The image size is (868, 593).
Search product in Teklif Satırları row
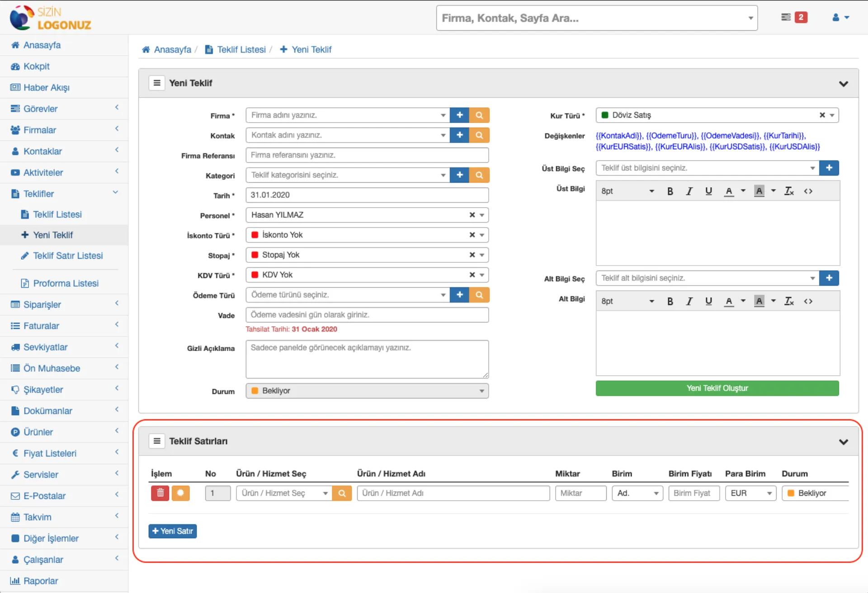pos(342,493)
